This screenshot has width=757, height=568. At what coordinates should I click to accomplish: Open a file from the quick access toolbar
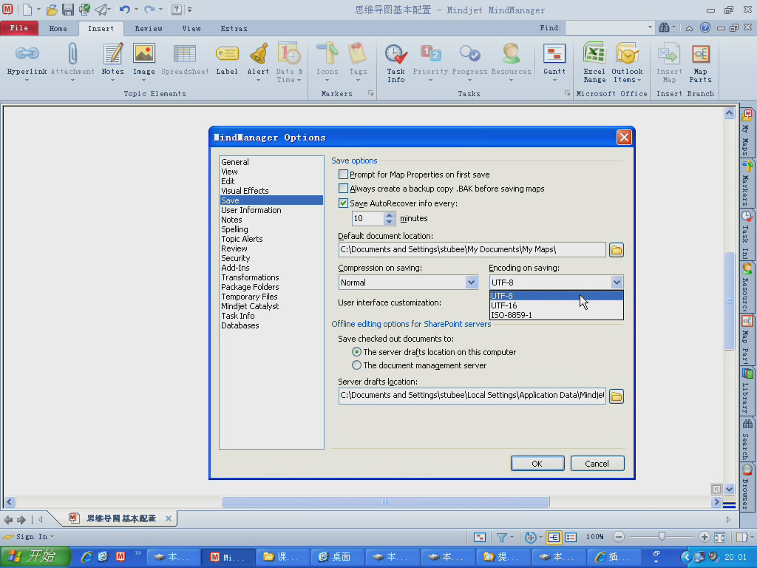(x=52, y=9)
